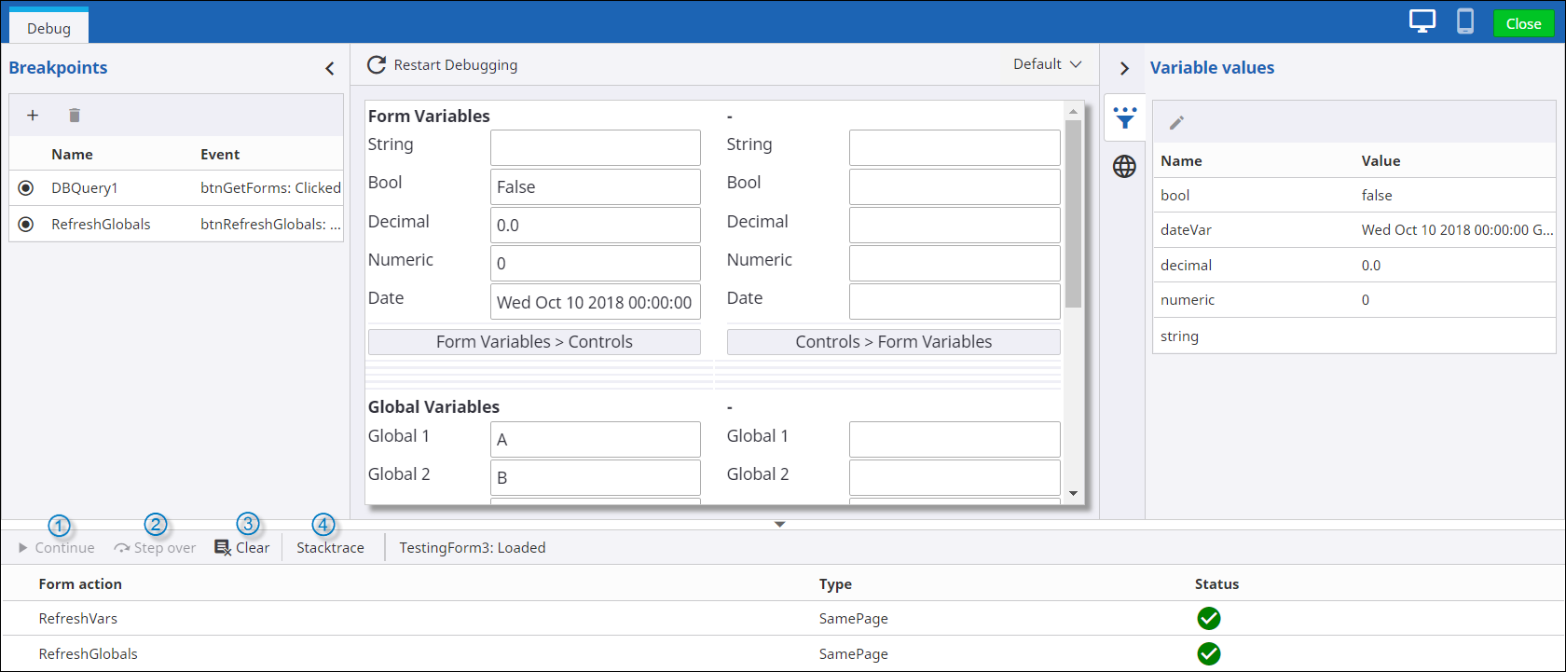Click the form preview vertical scrollbar
1566x672 pixels.
1073,214
